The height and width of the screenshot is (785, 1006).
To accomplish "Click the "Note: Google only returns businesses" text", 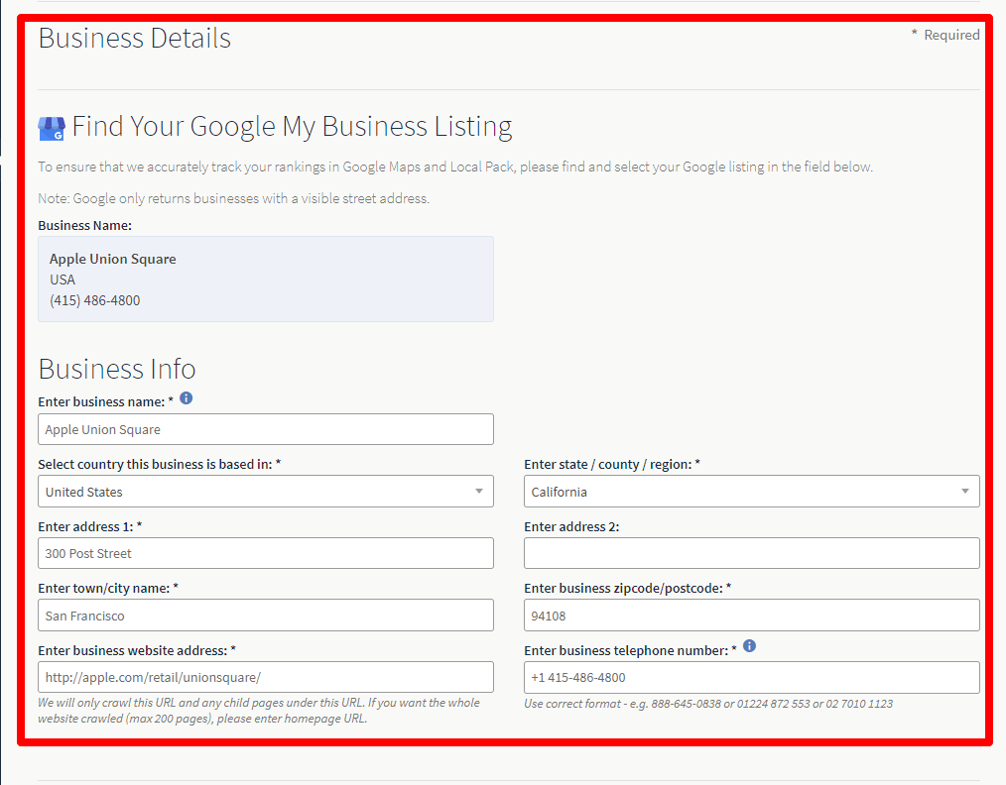I will (233, 198).
